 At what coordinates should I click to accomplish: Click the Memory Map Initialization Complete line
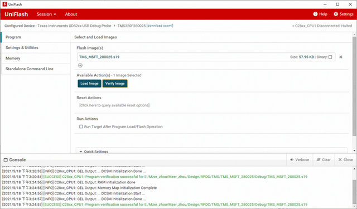[x=79, y=188]
